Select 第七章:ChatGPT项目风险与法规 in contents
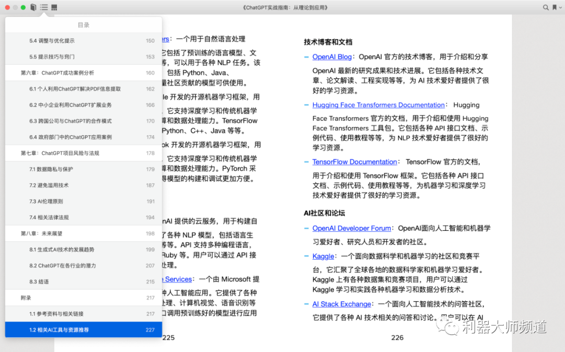This screenshot has height=352, width=565. 60,154
